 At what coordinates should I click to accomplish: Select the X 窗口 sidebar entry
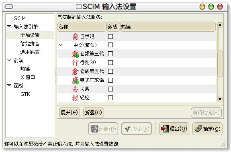click(28, 77)
